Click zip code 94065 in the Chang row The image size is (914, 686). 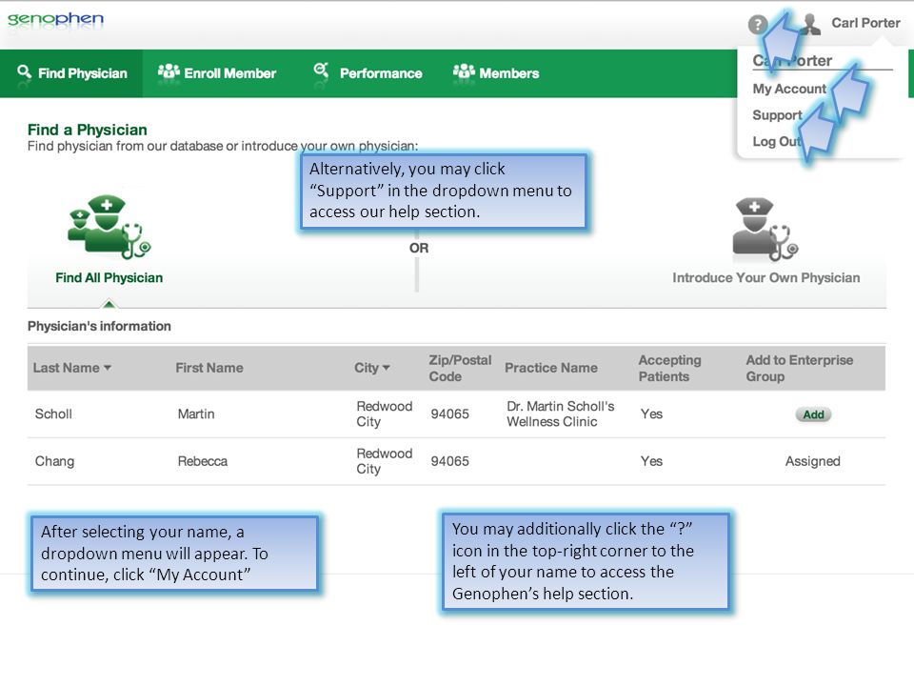point(449,461)
